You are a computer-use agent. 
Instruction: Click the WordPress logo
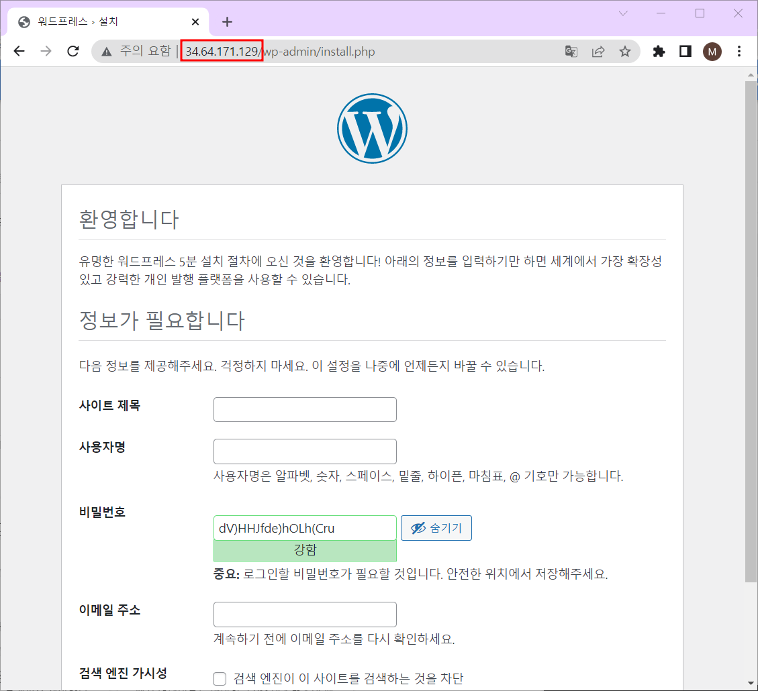point(372,128)
